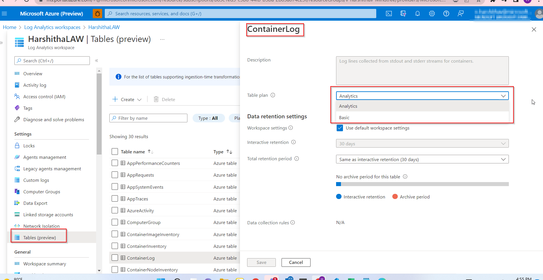Open Azure Cloud Shell
This screenshot has height=280, width=543.
coord(389,13)
